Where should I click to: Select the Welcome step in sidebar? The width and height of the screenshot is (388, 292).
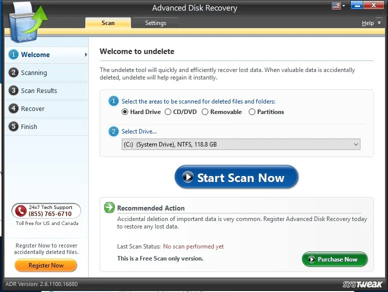pos(47,54)
